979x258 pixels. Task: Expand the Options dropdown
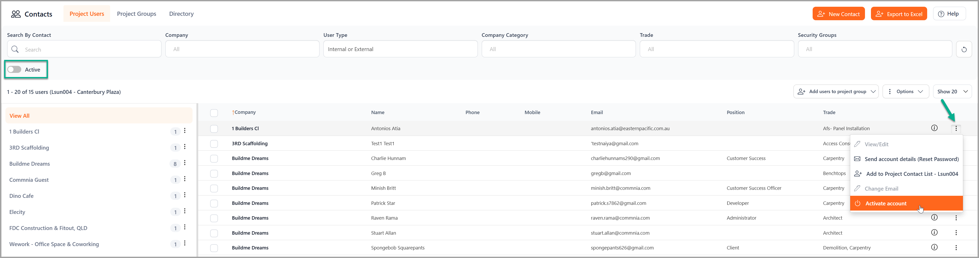(x=905, y=92)
